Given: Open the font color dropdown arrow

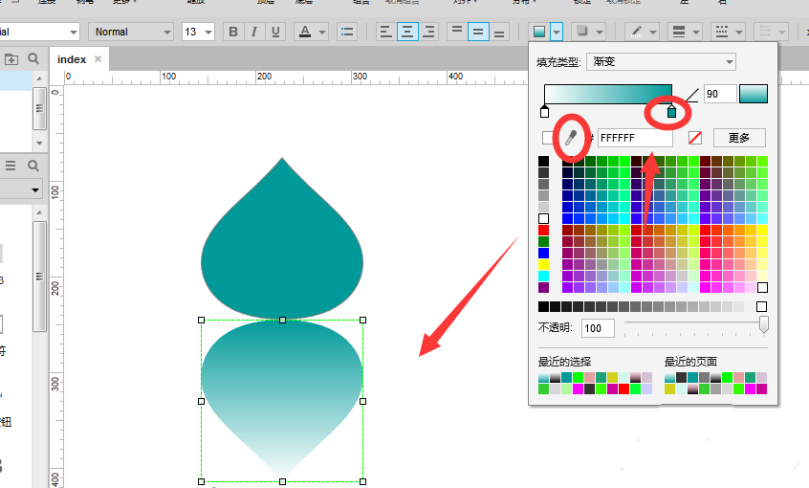Looking at the screenshot, I should point(322,32).
